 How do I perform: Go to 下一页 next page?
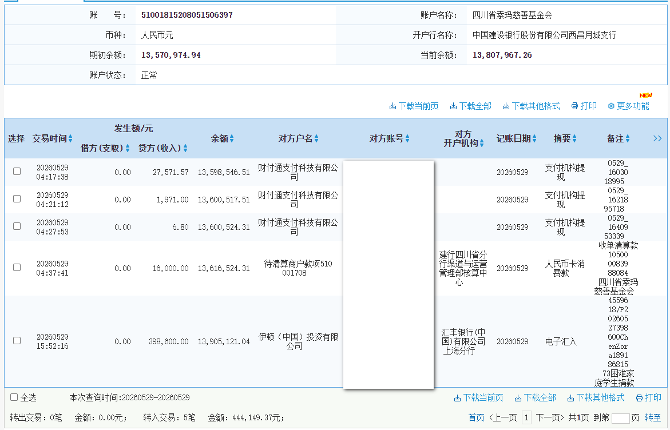tap(550, 417)
